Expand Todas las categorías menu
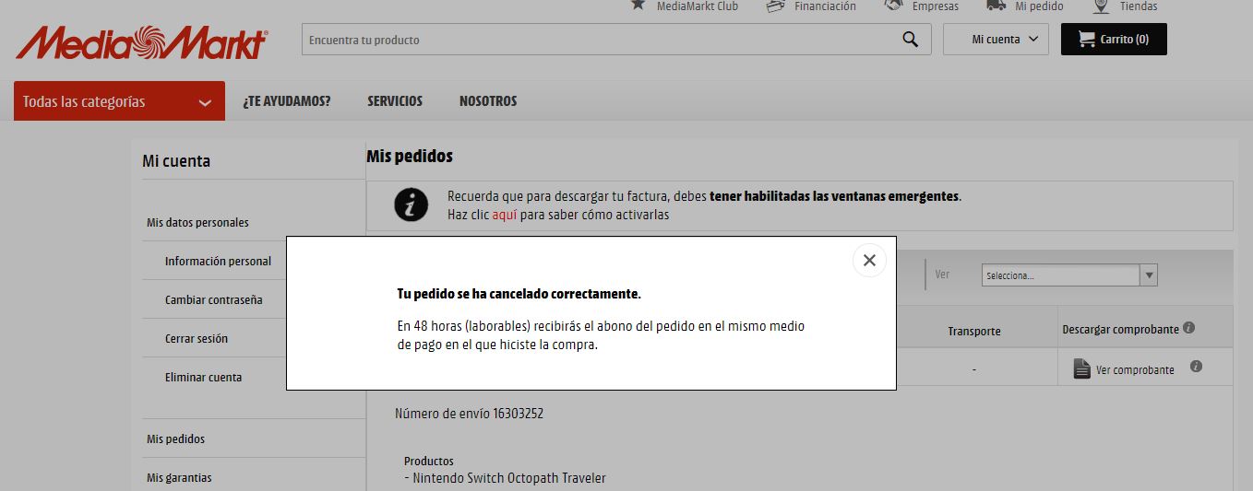1253x491 pixels. point(119,101)
